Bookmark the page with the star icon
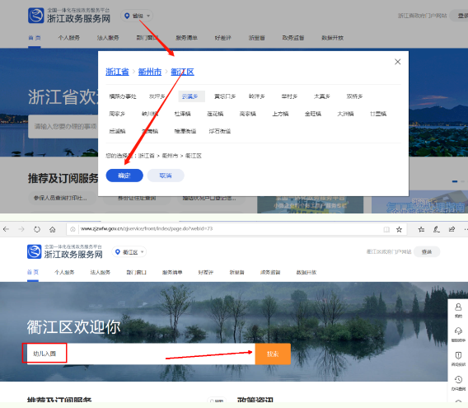This screenshot has width=468, height=408. click(x=399, y=229)
